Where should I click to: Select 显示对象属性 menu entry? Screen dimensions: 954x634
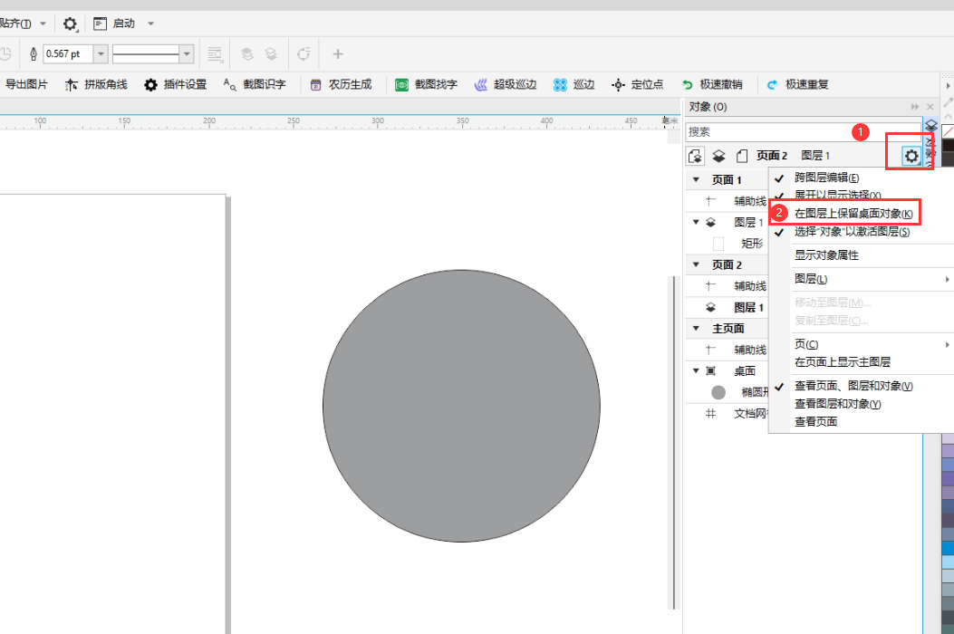coord(826,255)
